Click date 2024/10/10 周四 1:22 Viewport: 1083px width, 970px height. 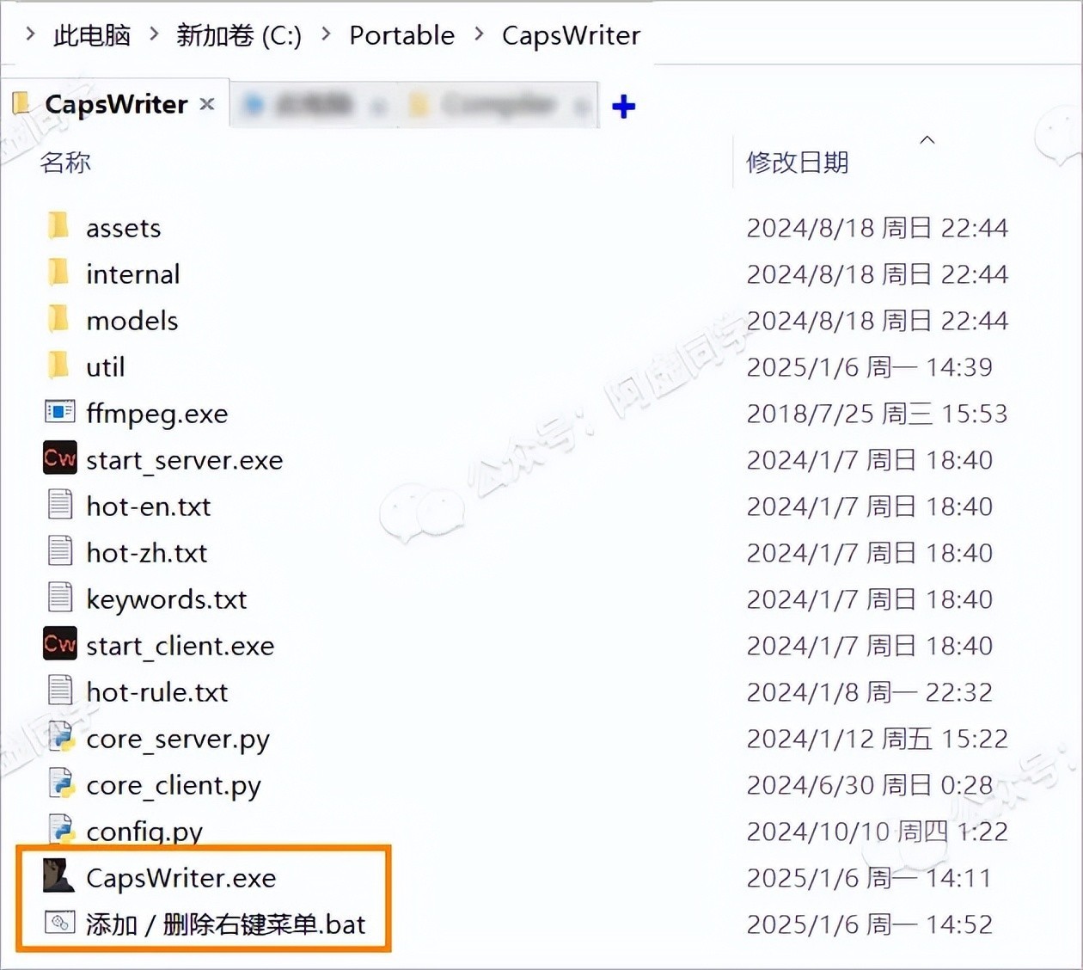[877, 832]
